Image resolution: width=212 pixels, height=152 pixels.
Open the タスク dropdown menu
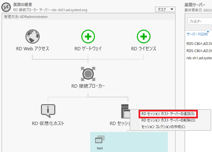tap(165, 9)
